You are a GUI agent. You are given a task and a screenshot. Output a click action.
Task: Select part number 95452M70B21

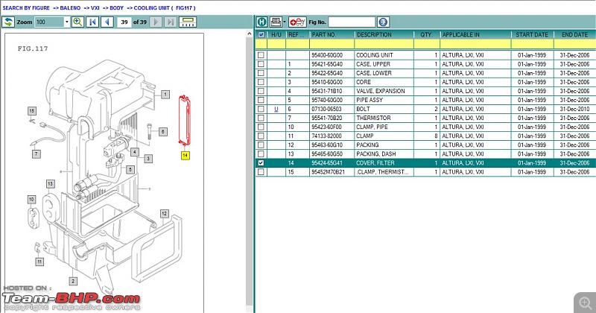tap(329, 172)
